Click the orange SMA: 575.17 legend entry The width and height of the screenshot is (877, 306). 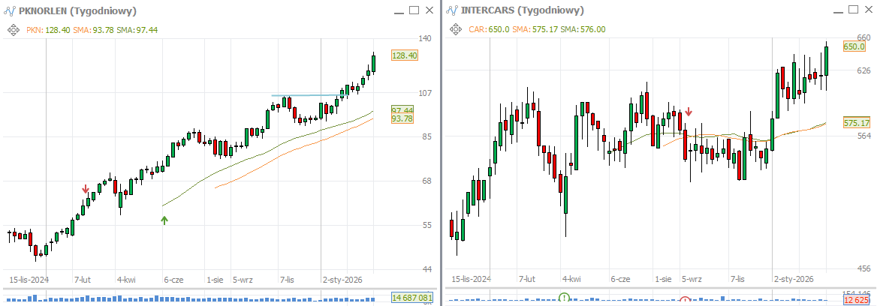tap(535, 29)
